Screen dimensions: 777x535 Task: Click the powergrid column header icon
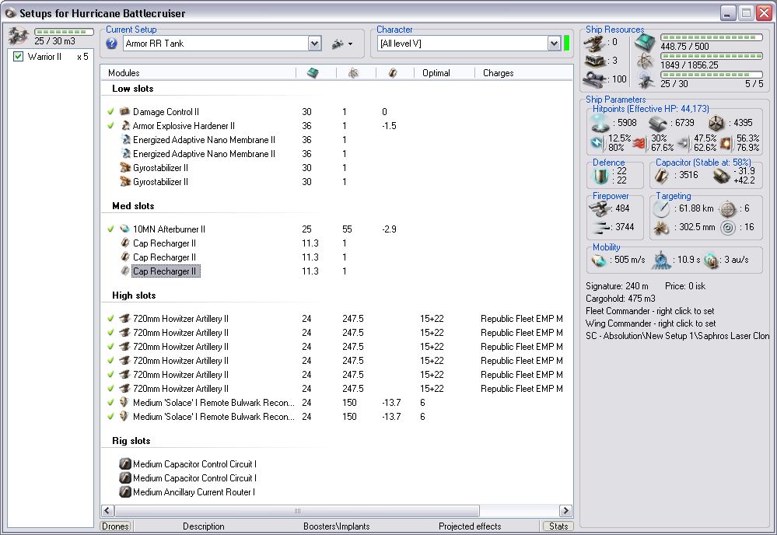[353, 73]
